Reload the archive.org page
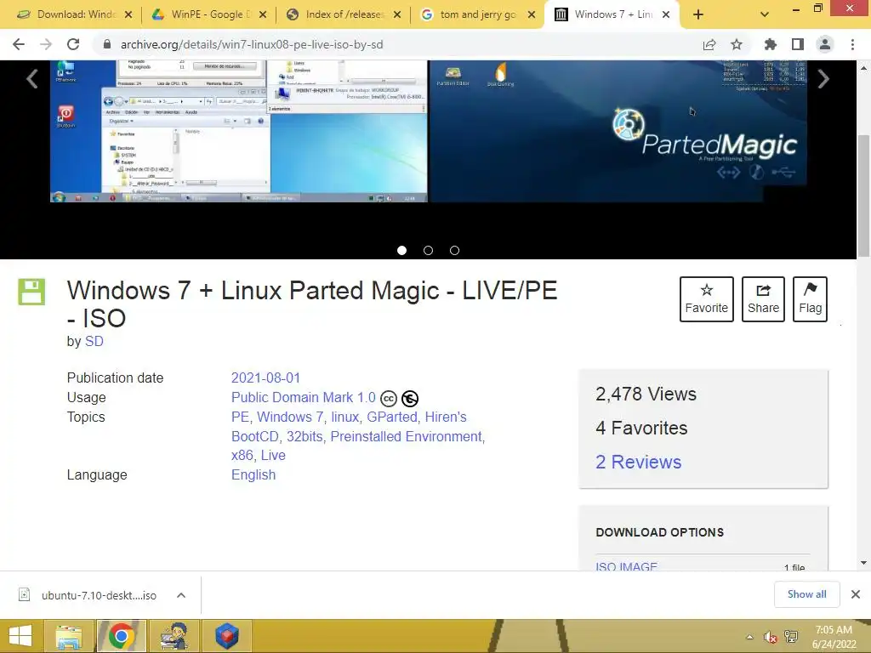 (73, 44)
